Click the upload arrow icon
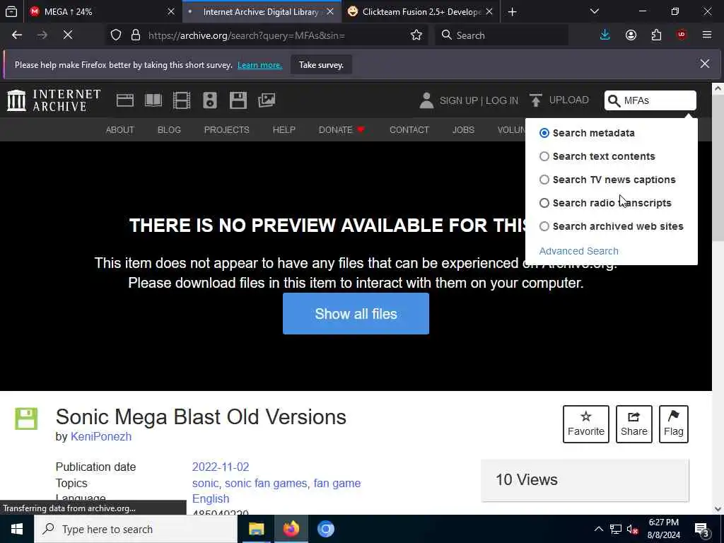The image size is (724, 543). tap(536, 100)
